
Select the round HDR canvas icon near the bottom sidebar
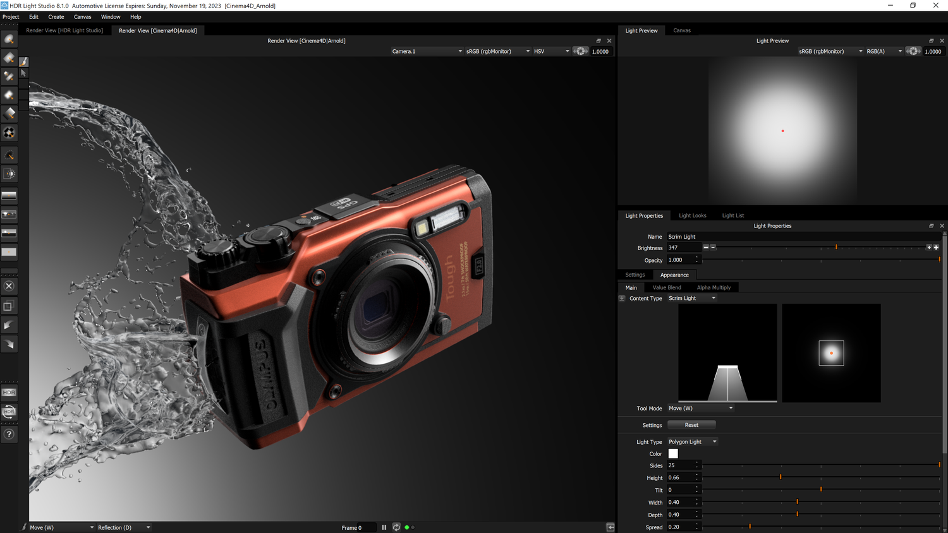point(9,412)
